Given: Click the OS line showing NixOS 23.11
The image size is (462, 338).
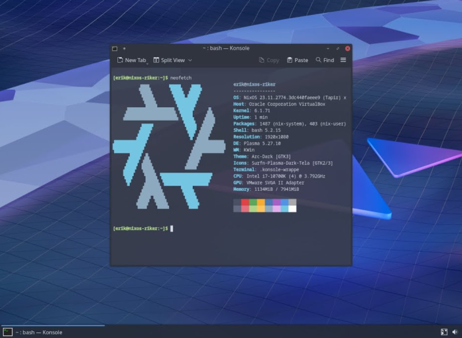Looking at the screenshot, I should pos(290,97).
